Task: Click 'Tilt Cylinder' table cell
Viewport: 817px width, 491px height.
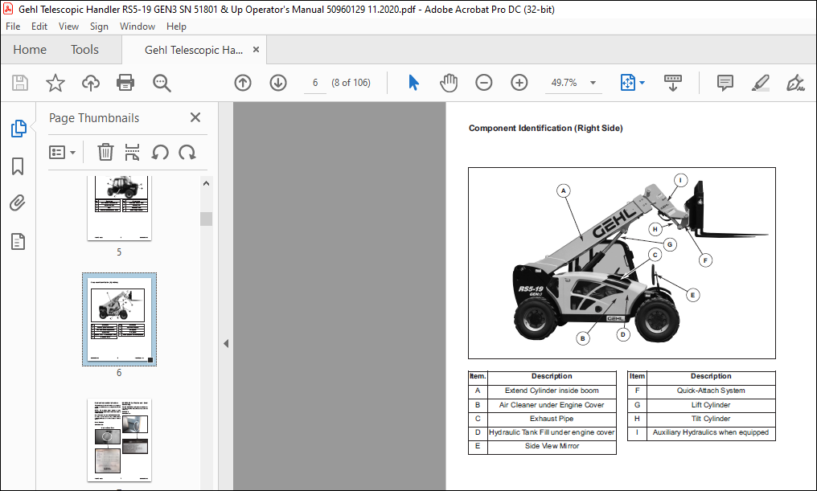Action: (711, 419)
